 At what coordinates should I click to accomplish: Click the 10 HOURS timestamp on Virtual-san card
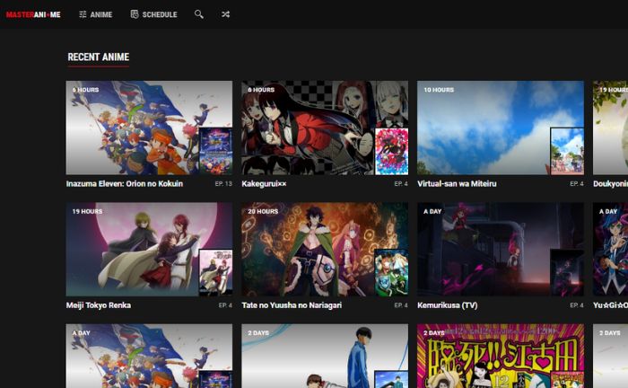pyautogui.click(x=439, y=90)
